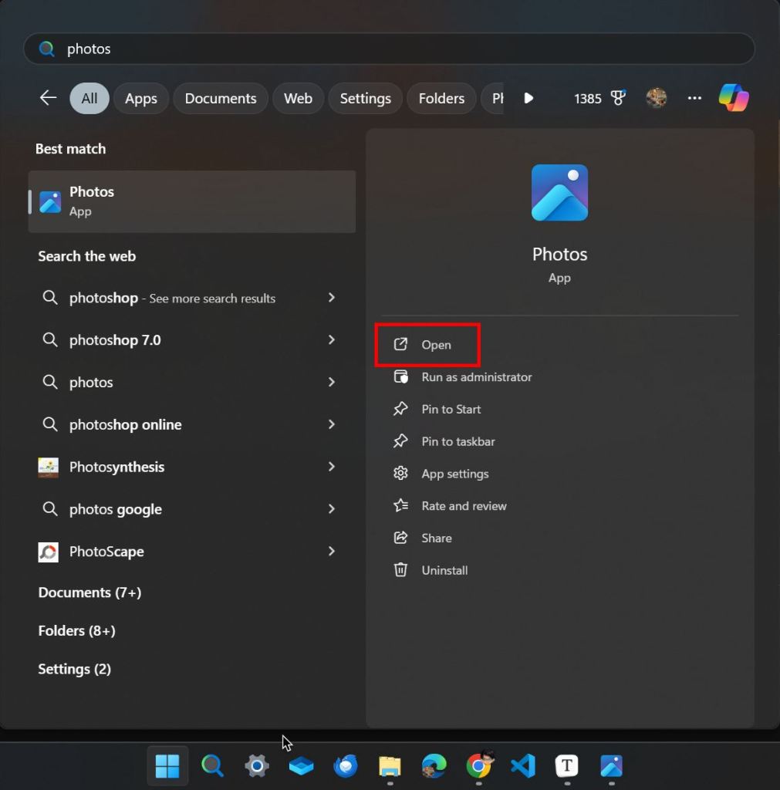Viewport: 780px width, 790px height.
Task: Expand the photos google suggestion chevron
Action: [331, 509]
